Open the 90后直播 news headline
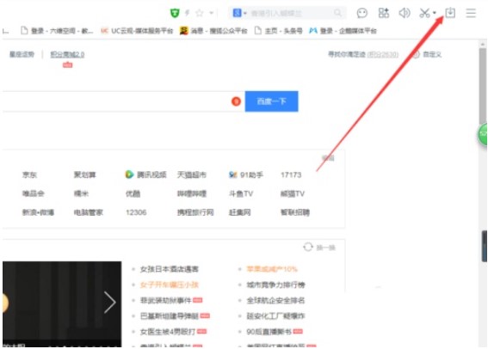The width and height of the screenshot is (488, 349). click(x=269, y=332)
